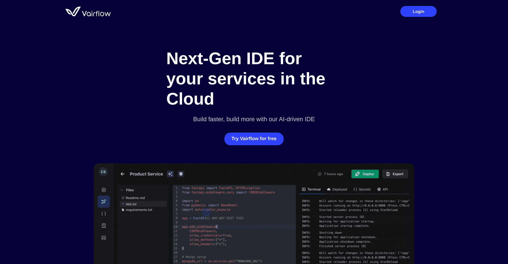Switch to the Deployed tab
The width and height of the screenshot is (508, 264).
coord(337,189)
